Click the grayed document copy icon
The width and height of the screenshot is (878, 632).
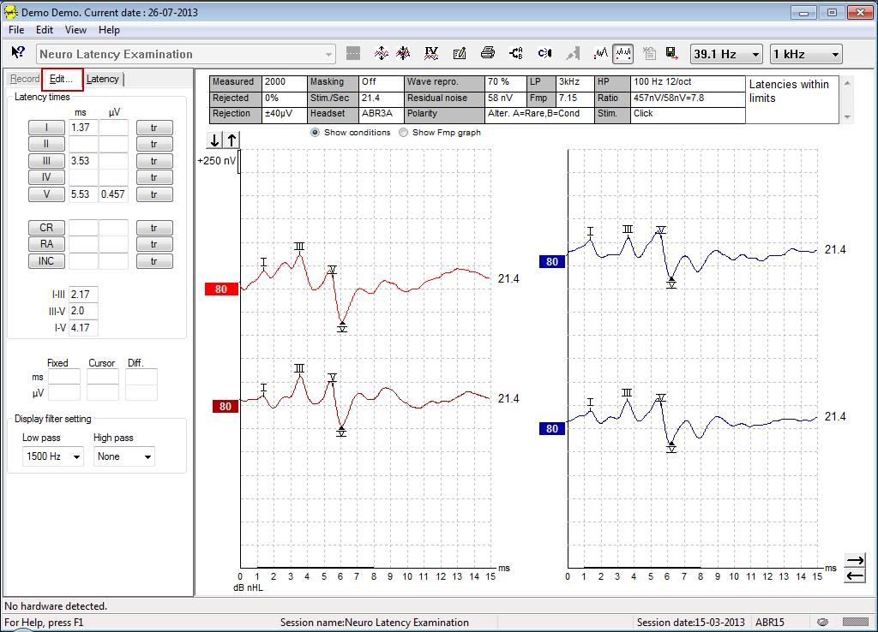click(x=649, y=54)
